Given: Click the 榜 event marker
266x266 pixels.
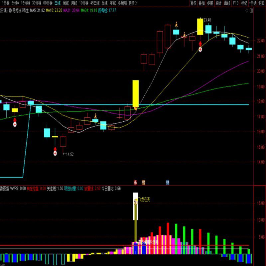Looking at the screenshot, I should [144, 183].
